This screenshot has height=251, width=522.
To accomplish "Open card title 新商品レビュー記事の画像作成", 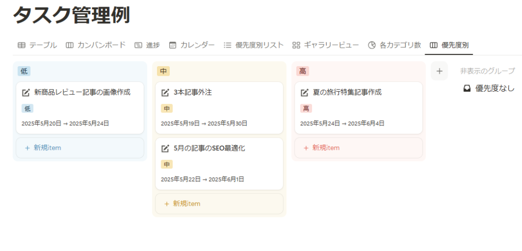I will click(82, 93).
